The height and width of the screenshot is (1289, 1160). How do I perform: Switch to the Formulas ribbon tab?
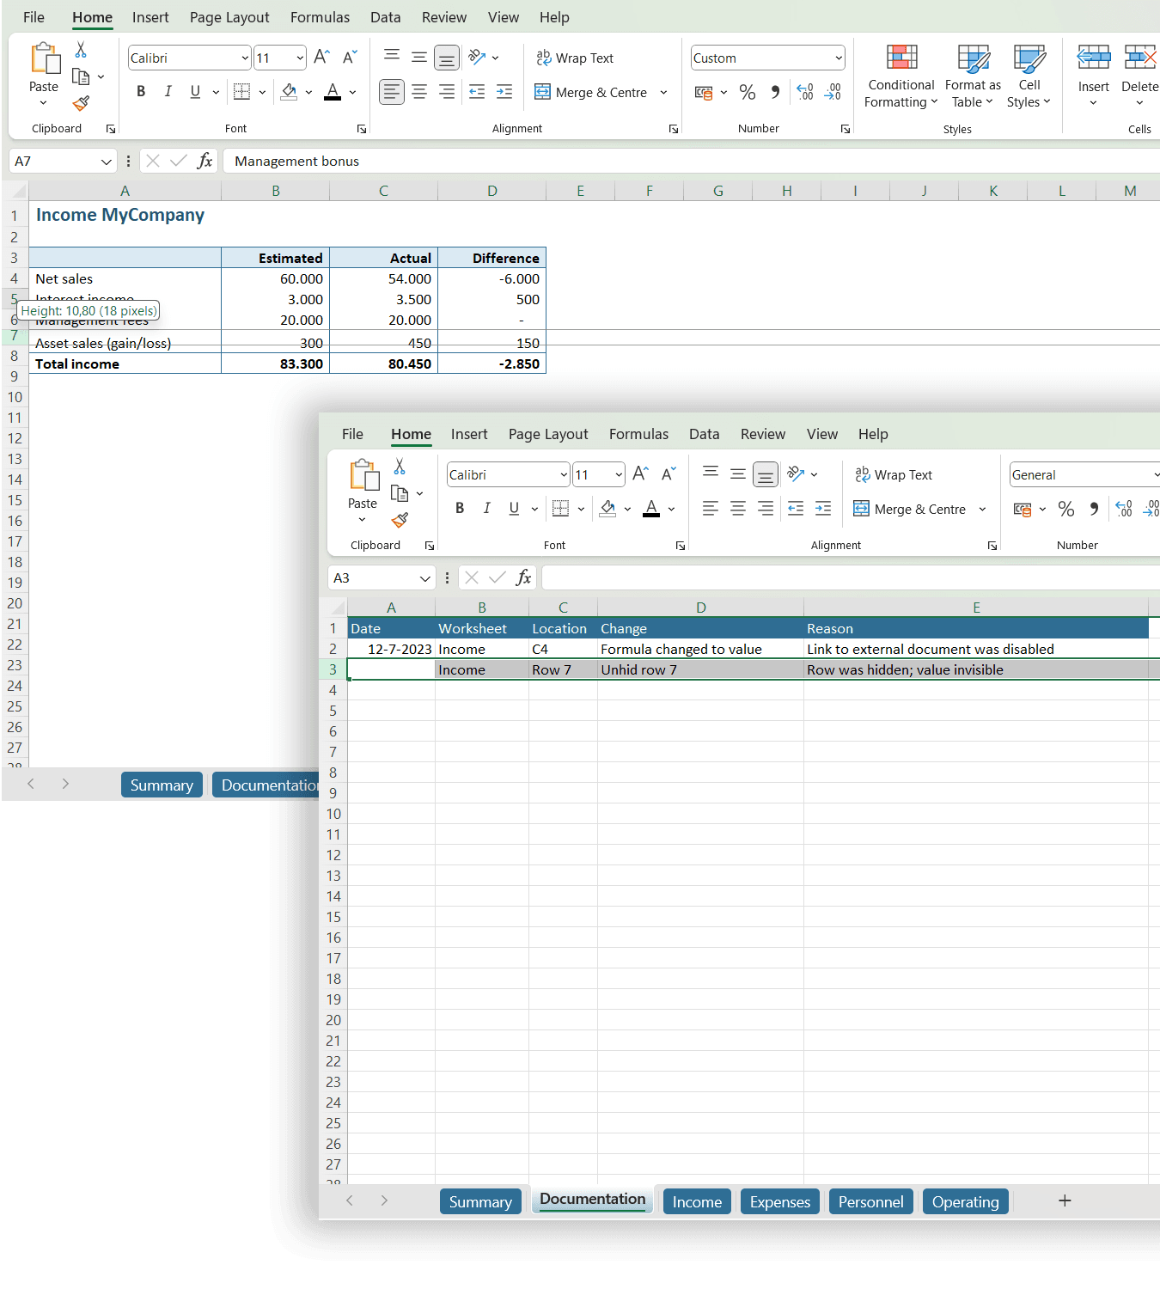(320, 17)
